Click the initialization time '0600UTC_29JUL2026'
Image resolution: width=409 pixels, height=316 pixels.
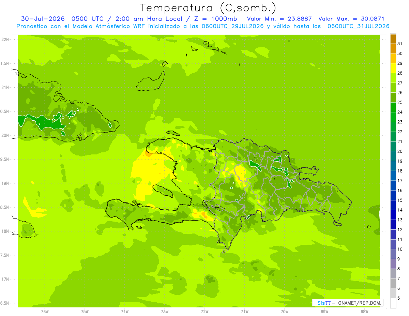click(233, 26)
